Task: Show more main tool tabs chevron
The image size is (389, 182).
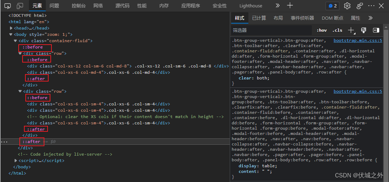Action: [278, 6]
